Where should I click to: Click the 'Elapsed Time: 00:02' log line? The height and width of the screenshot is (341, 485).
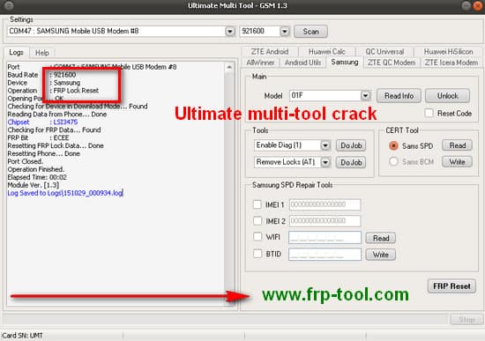pos(37,177)
